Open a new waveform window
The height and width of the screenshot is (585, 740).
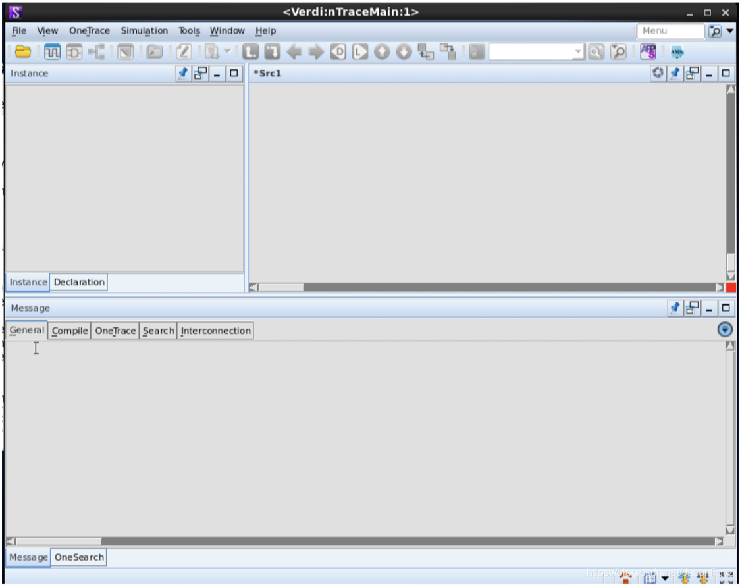click(53, 52)
